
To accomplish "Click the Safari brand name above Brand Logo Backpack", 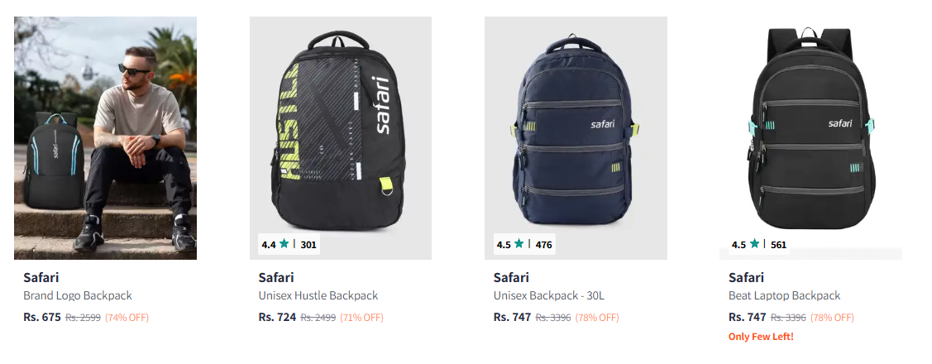I will 41,277.
